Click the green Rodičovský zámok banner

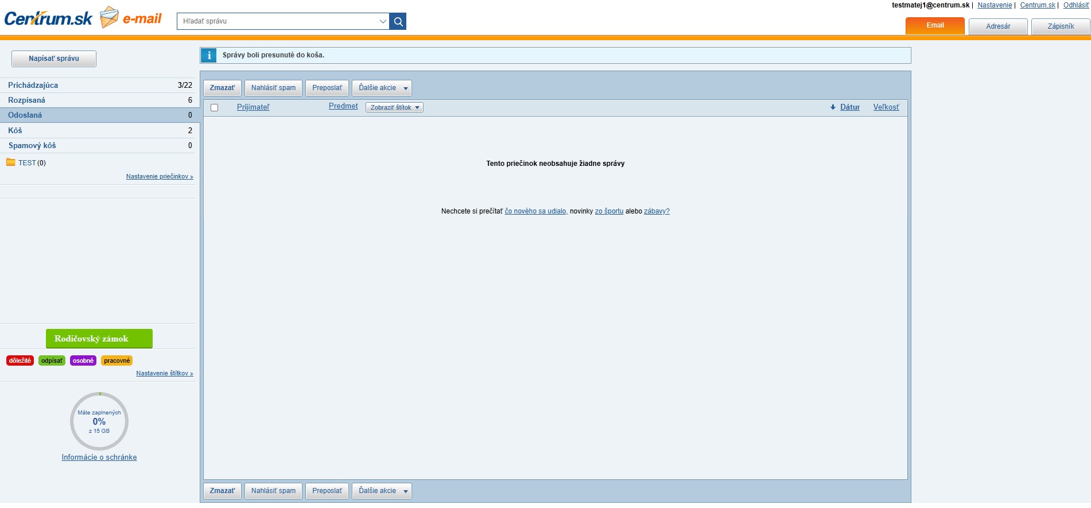[x=99, y=339]
